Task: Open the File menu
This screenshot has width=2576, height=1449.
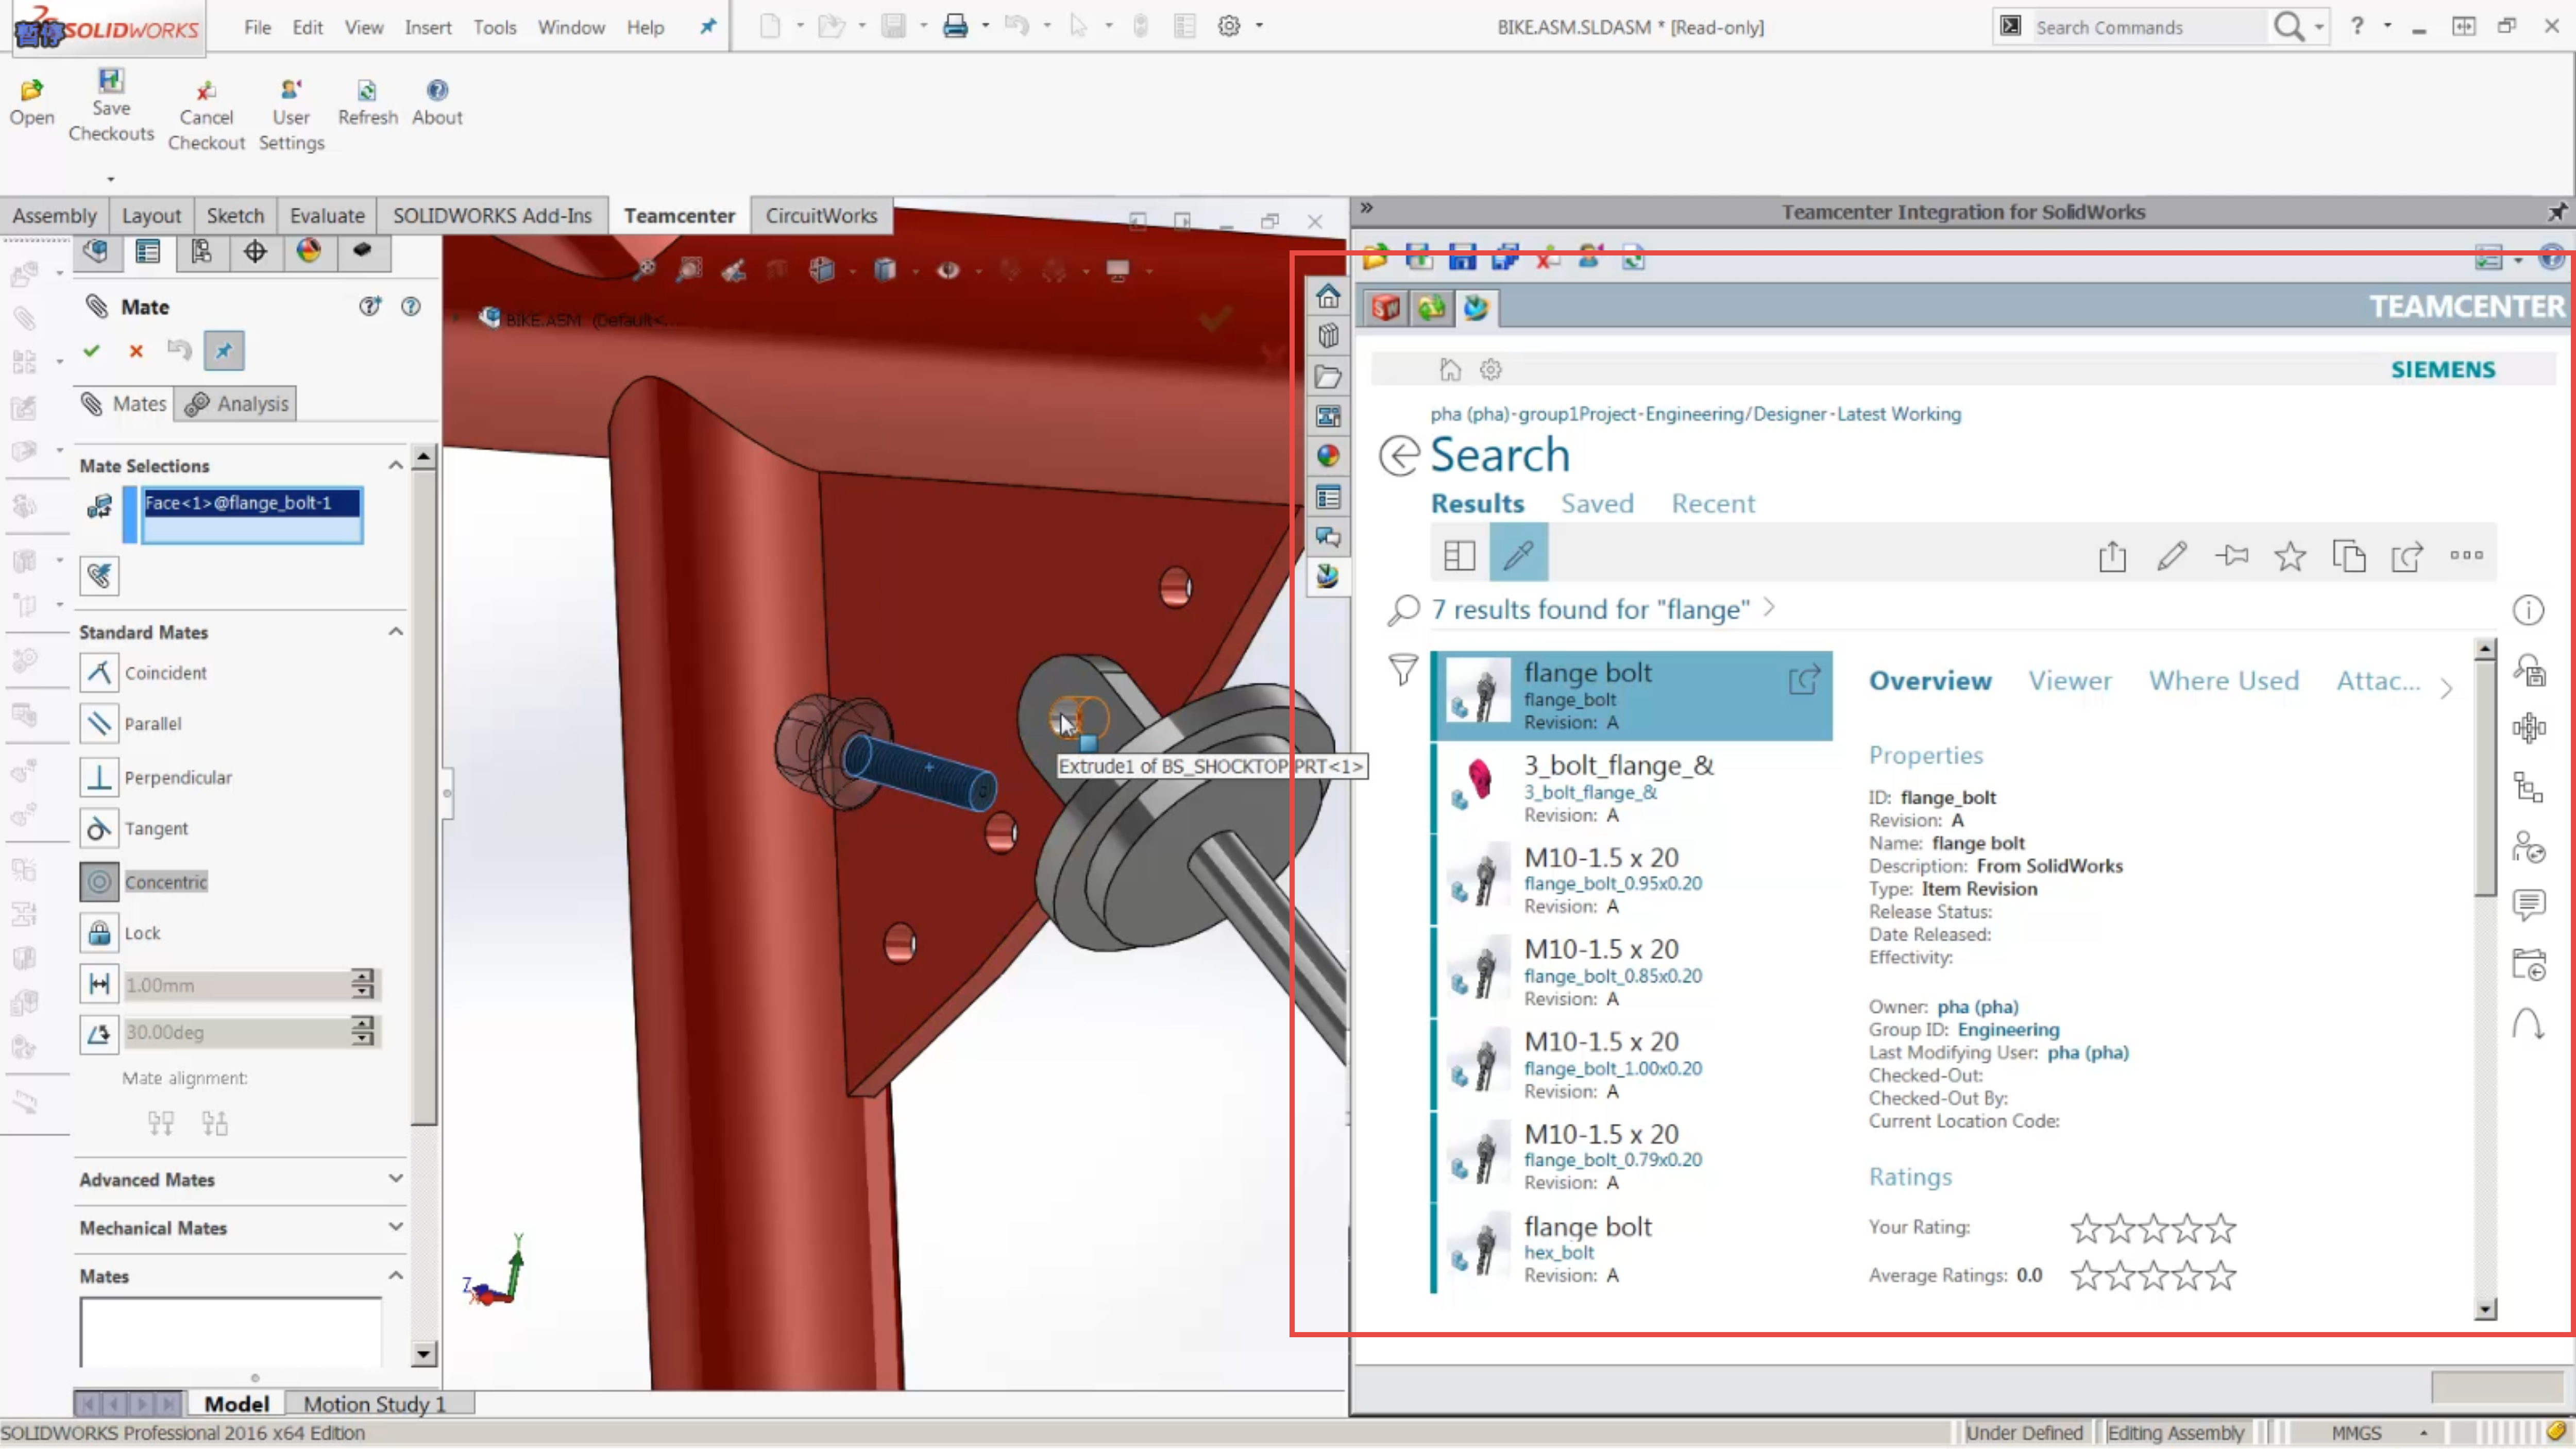Action: pos(257,27)
